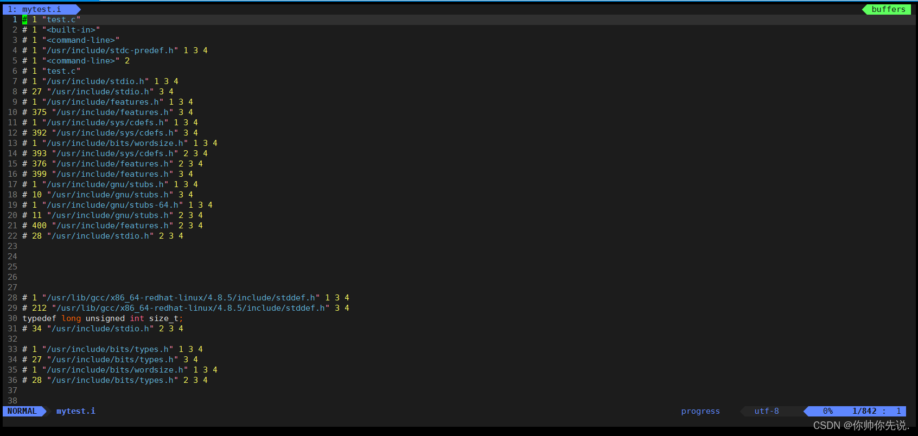The height and width of the screenshot is (436, 918).
Task: Click the "# 28" stdio.h line
Action: tap(103, 236)
